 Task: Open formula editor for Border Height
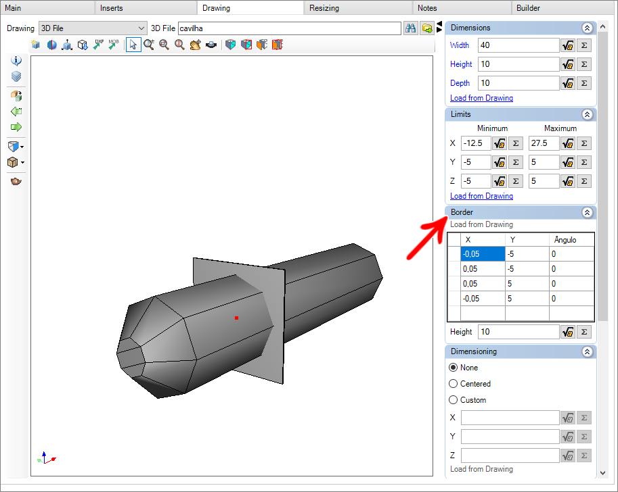(568, 332)
